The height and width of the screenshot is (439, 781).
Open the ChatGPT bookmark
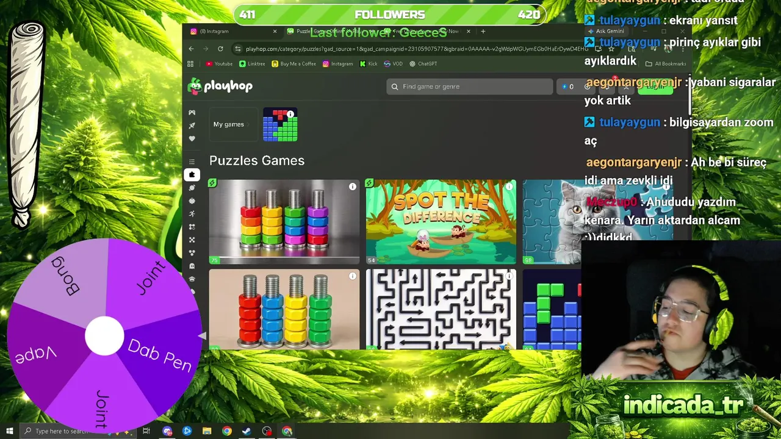click(423, 63)
